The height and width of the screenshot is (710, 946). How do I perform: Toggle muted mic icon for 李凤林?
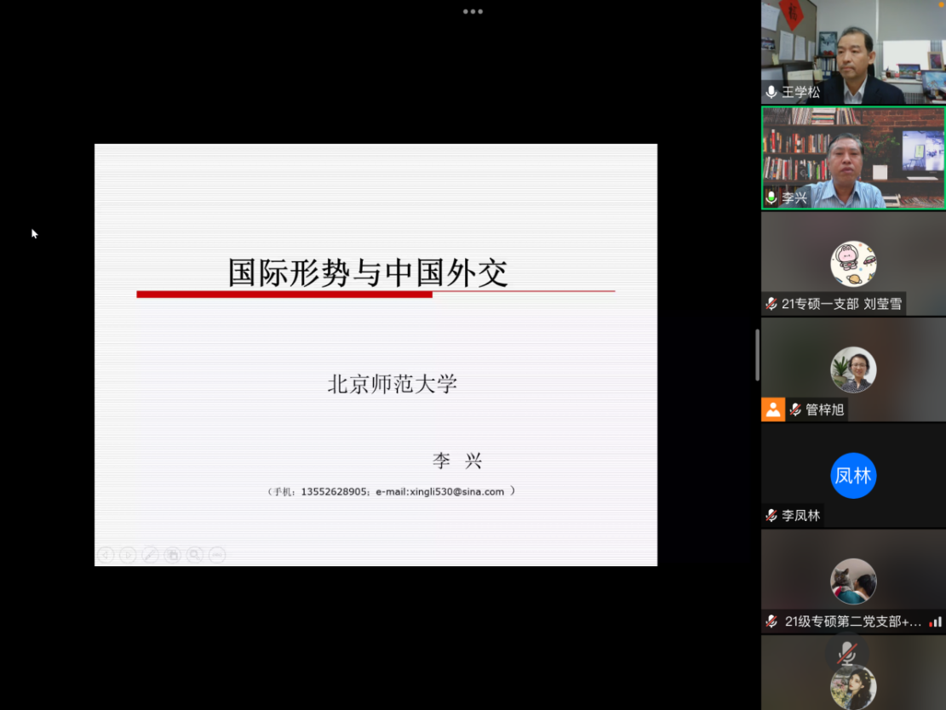tap(771, 515)
